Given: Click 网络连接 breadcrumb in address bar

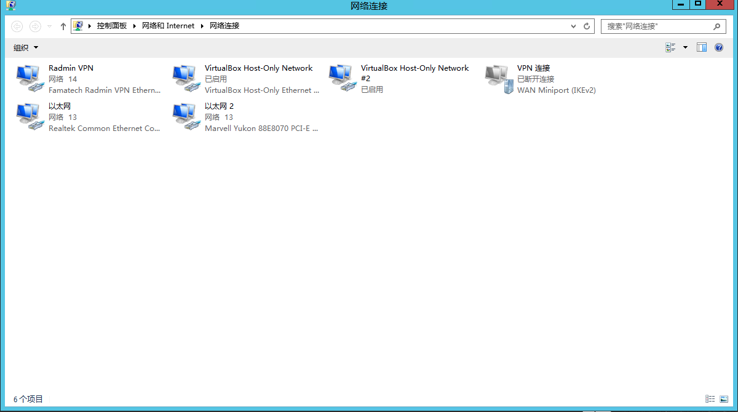Looking at the screenshot, I should point(224,26).
